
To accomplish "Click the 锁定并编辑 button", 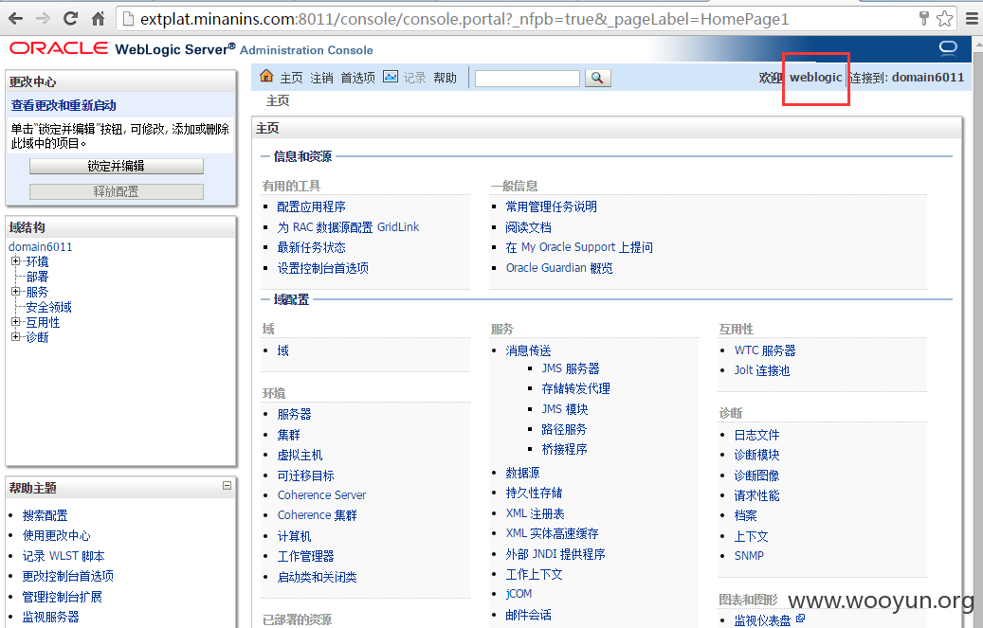I will (x=117, y=166).
